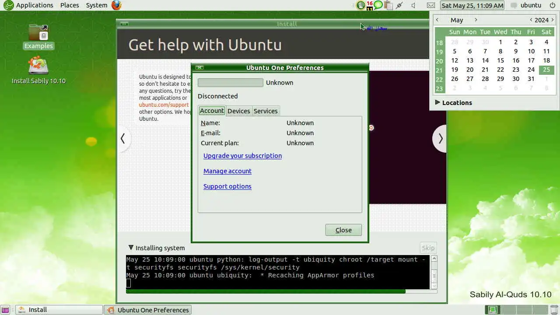Click the installer green progress bar
560x315 pixels.
(282, 291)
